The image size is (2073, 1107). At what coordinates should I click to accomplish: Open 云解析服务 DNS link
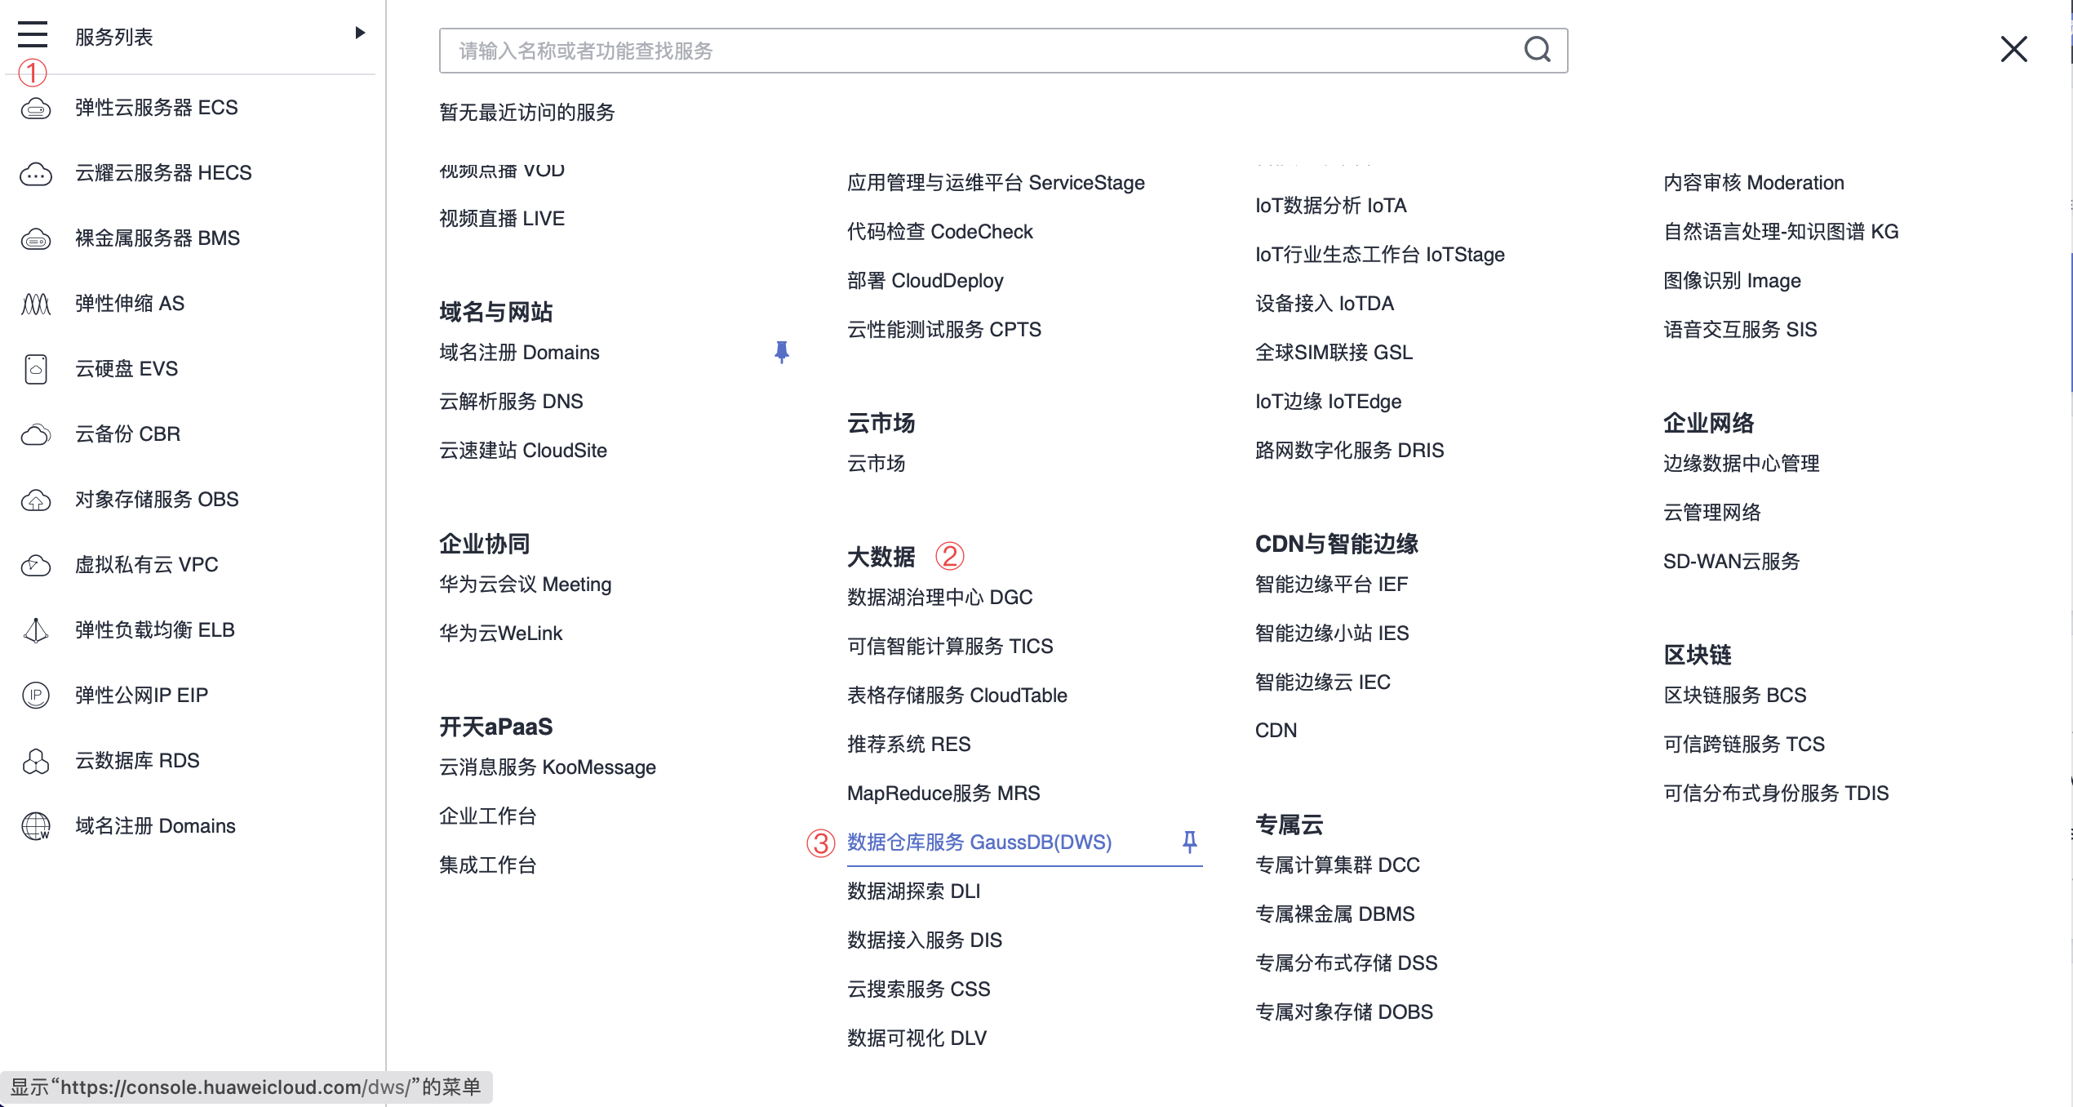[x=511, y=401]
